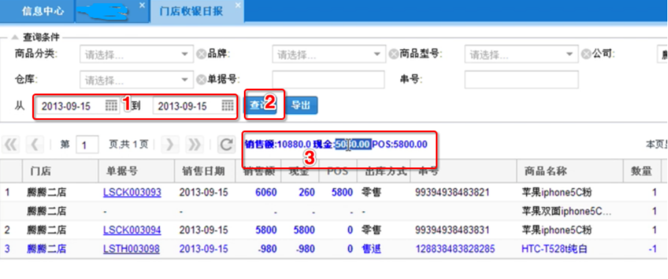668x279 pixels.
Task: Go to the next page arrow
Action: pos(171,144)
